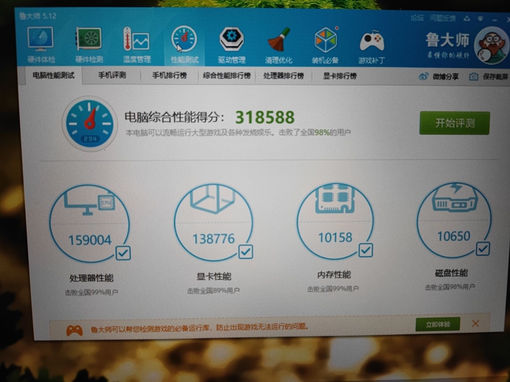
Task: Open the title bar dropdown menu icon
Action: (480, 19)
